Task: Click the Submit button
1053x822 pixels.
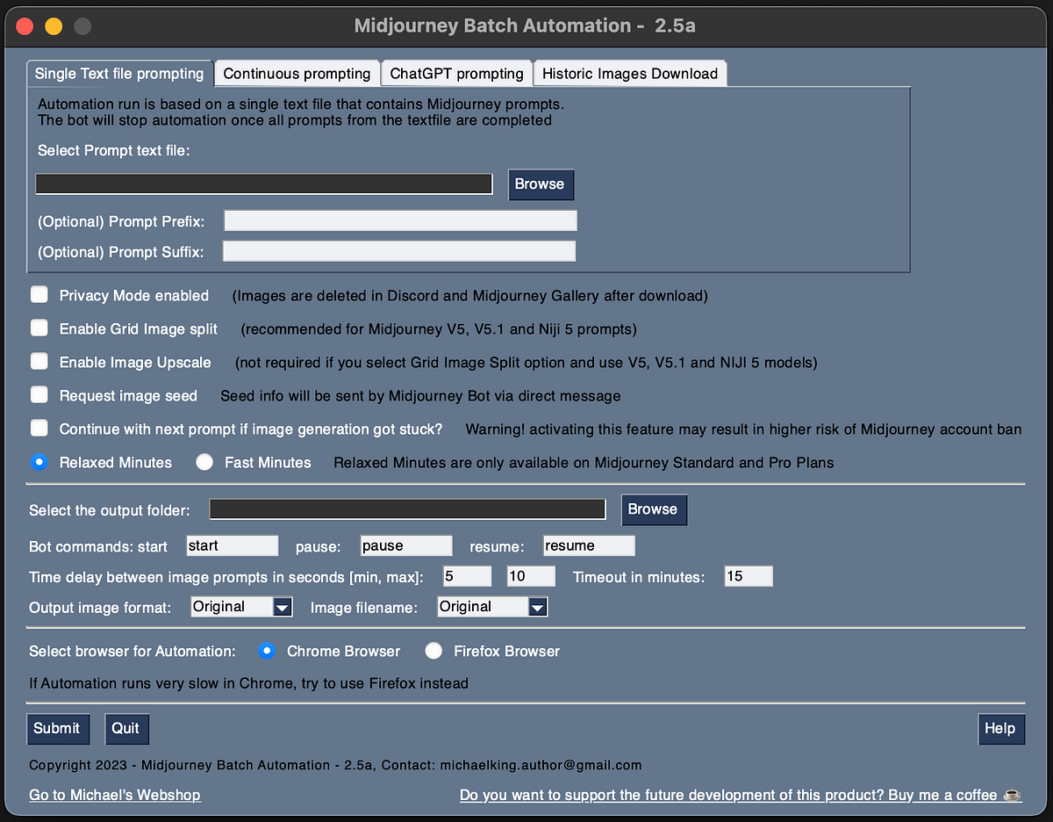Action: point(58,728)
